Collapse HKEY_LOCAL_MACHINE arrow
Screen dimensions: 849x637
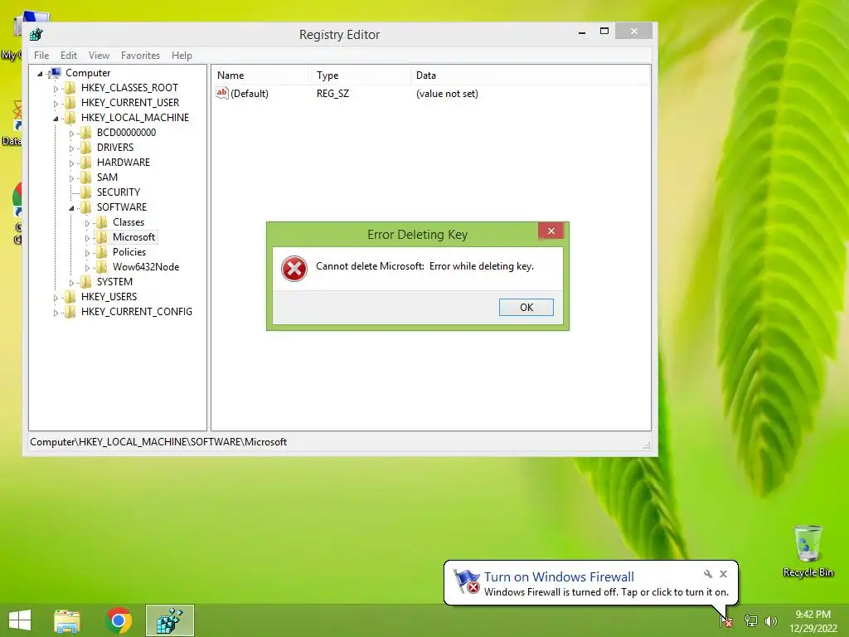click(x=56, y=118)
